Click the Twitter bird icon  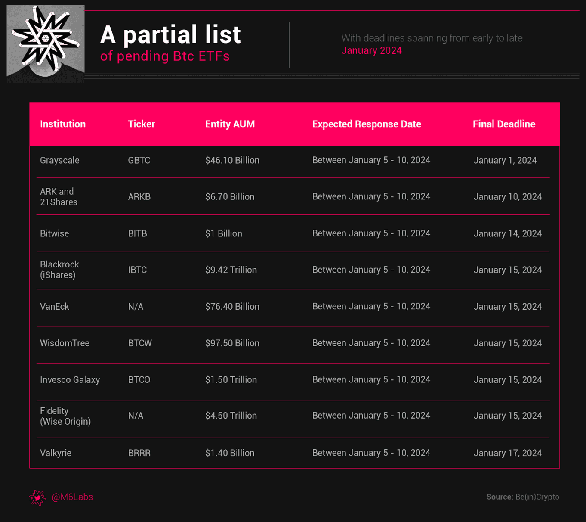tap(37, 497)
